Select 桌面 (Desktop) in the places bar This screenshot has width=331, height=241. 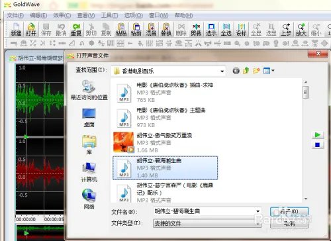89,118
